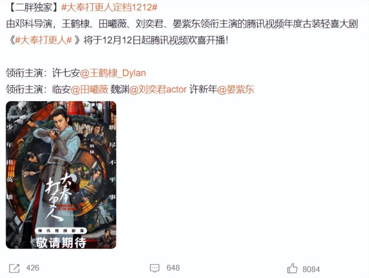369x278 pixels.
Task: Click the 426 repost count
Action: (33, 268)
